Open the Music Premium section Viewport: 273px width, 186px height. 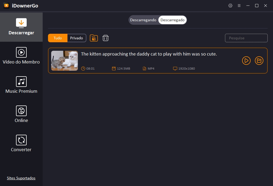click(21, 85)
